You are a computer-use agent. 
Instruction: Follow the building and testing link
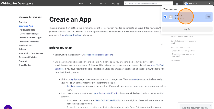pyautogui.click(x=71, y=35)
